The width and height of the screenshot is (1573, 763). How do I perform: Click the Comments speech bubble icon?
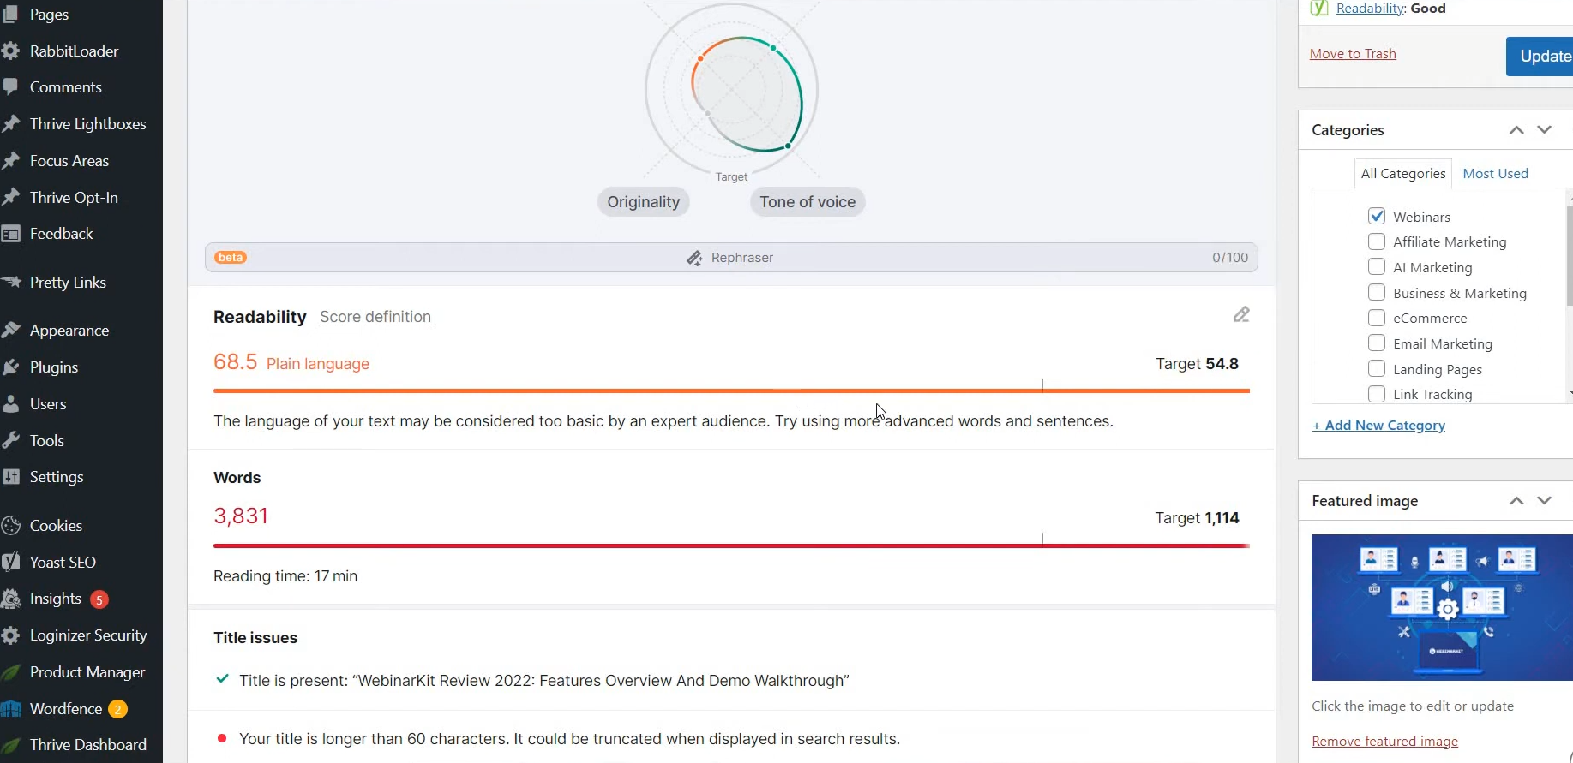pos(10,87)
